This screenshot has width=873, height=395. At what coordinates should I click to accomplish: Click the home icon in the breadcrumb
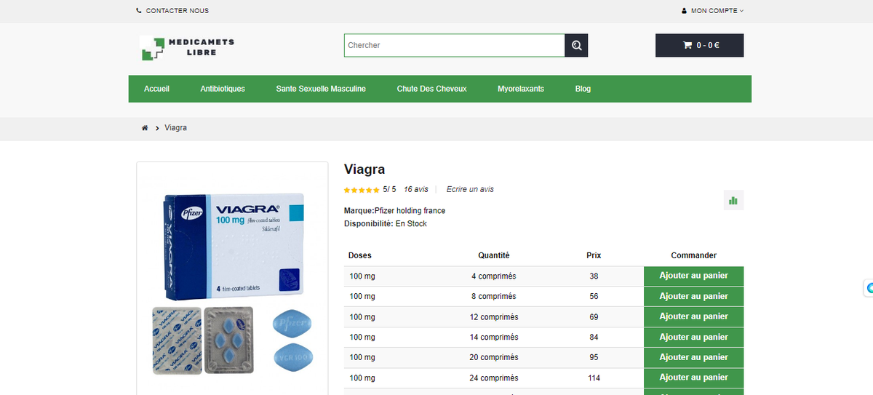(x=145, y=128)
